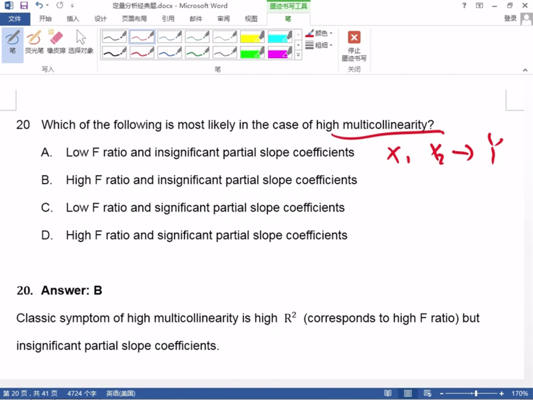Save the document with the floppy disk icon
The image size is (533, 400).
tap(24, 6)
